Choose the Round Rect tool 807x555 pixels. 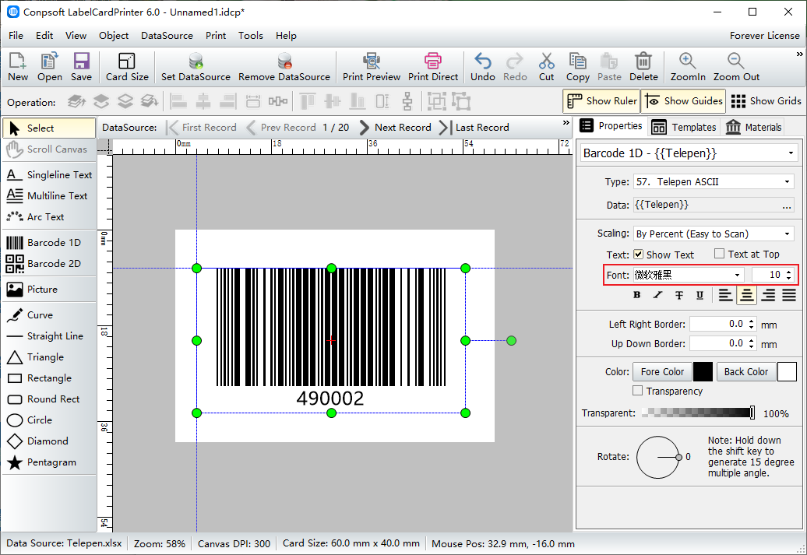point(49,399)
